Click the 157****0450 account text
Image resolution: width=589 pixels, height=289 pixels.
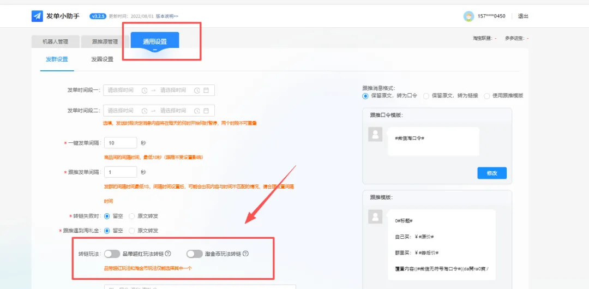[x=491, y=16]
